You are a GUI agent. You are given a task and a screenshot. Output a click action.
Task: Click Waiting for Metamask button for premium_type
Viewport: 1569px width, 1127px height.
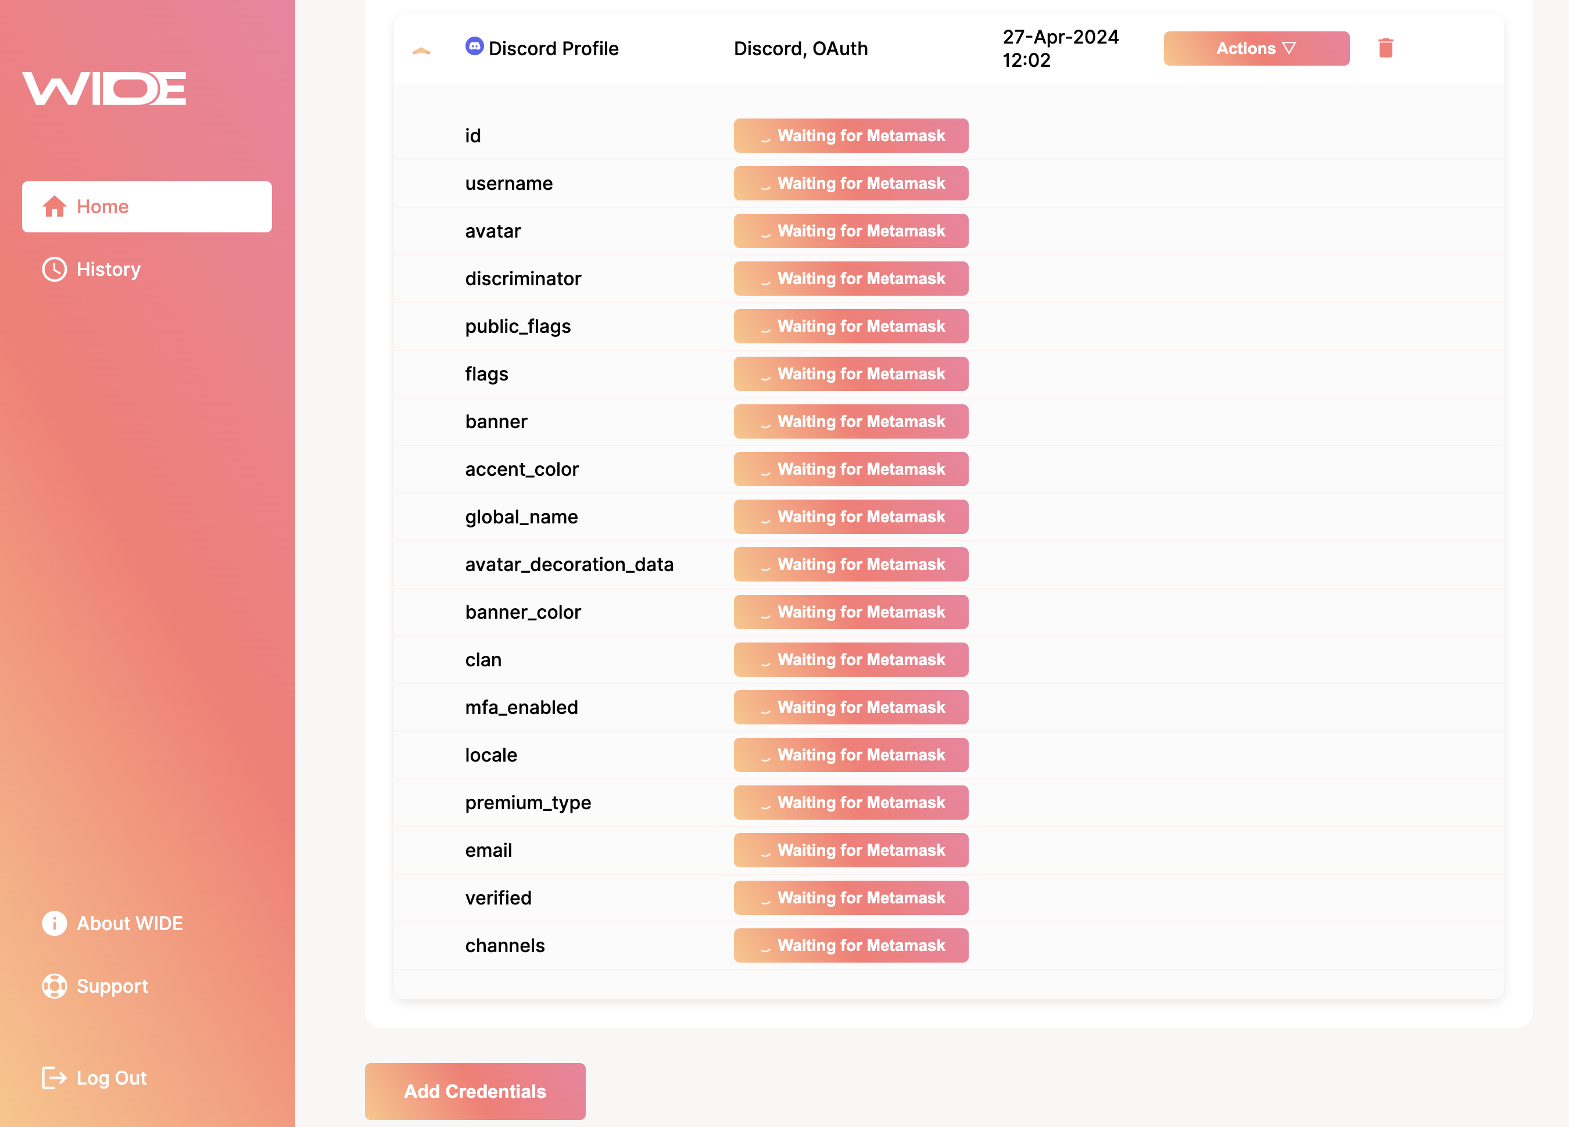(x=851, y=803)
